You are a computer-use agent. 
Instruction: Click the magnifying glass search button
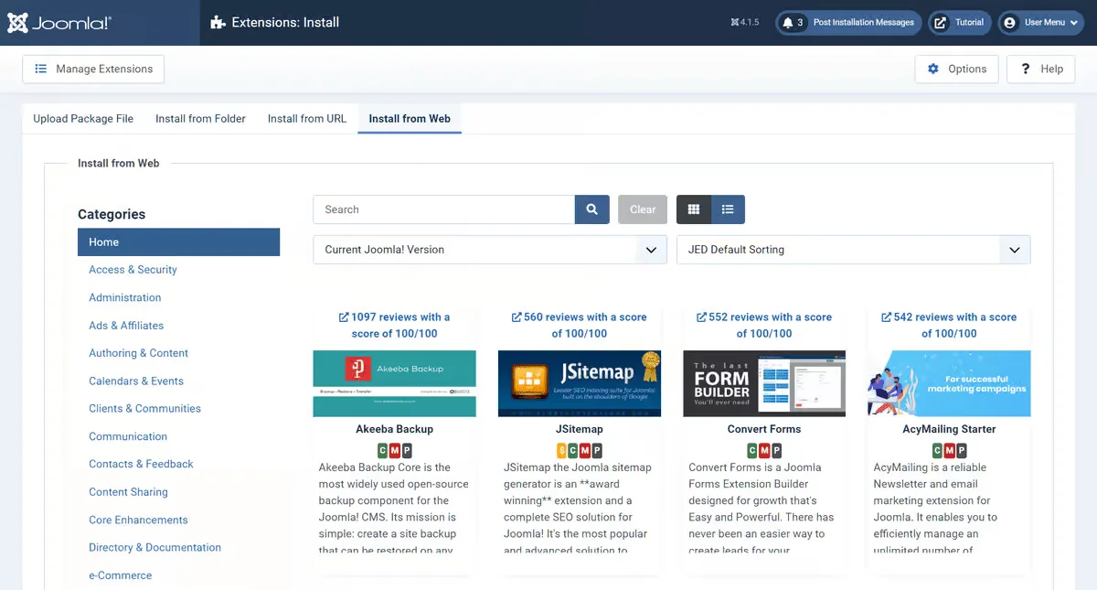coord(591,209)
